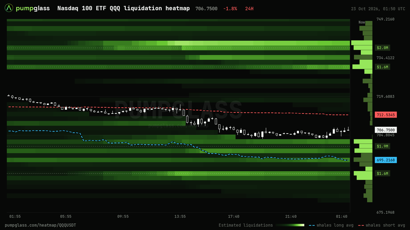Click the lower $1.6M liquidation tag

[x=382, y=174]
